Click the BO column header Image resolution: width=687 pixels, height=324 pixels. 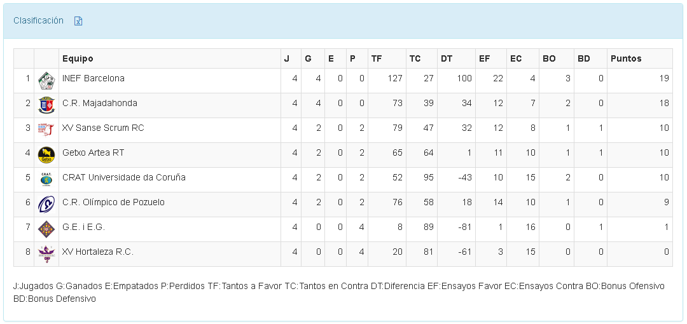549,58
